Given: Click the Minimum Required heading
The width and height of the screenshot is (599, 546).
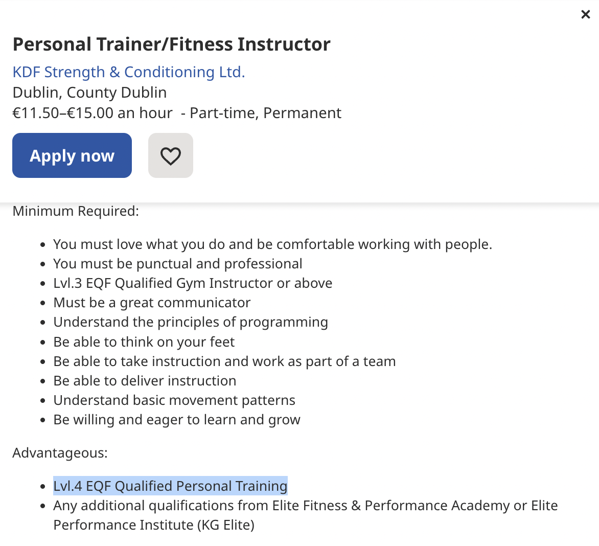Looking at the screenshot, I should coord(75,211).
